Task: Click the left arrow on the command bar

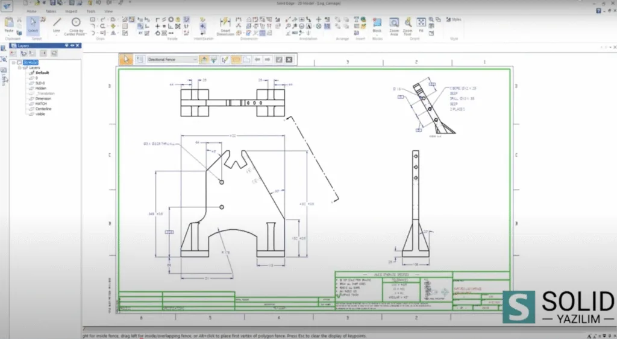Action: coord(257,60)
